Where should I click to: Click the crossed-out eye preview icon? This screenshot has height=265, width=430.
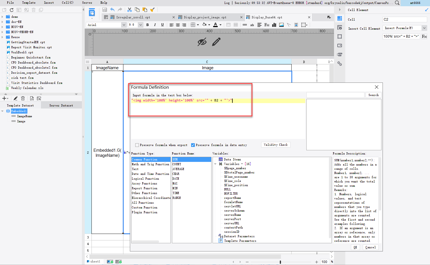coord(202,42)
